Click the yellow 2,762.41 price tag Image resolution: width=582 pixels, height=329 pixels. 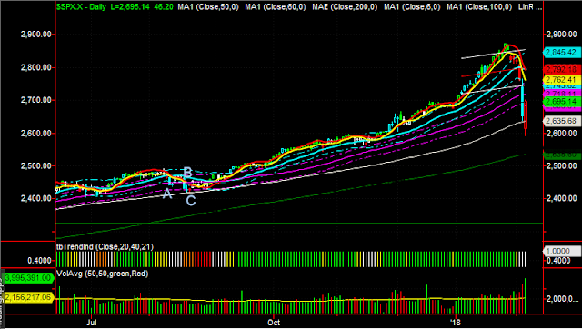coord(562,79)
